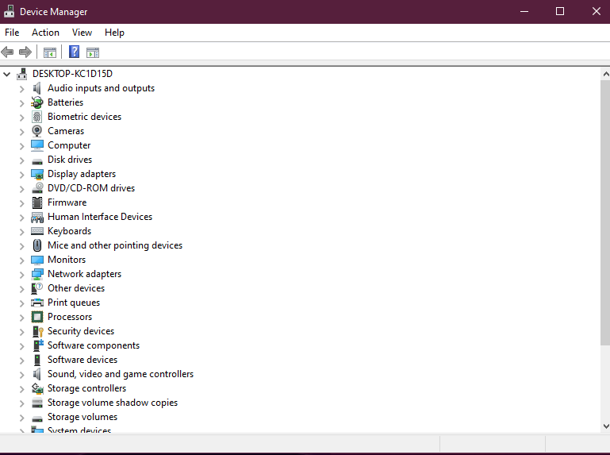Click the scrollbar up arrow
Viewport: 610px width, 455px height.
coord(605,74)
